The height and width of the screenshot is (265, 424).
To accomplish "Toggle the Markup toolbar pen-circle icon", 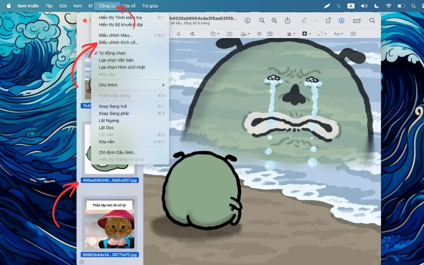I will (341, 21).
